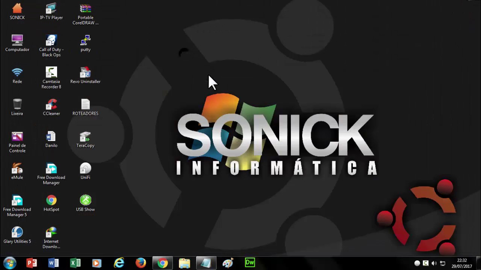Launch TeraCopy shortcut
The image size is (481, 270).
(85, 139)
